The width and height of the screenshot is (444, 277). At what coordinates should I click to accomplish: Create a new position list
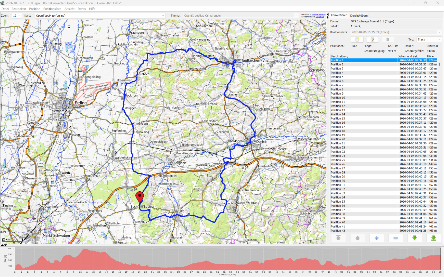tap(357, 39)
